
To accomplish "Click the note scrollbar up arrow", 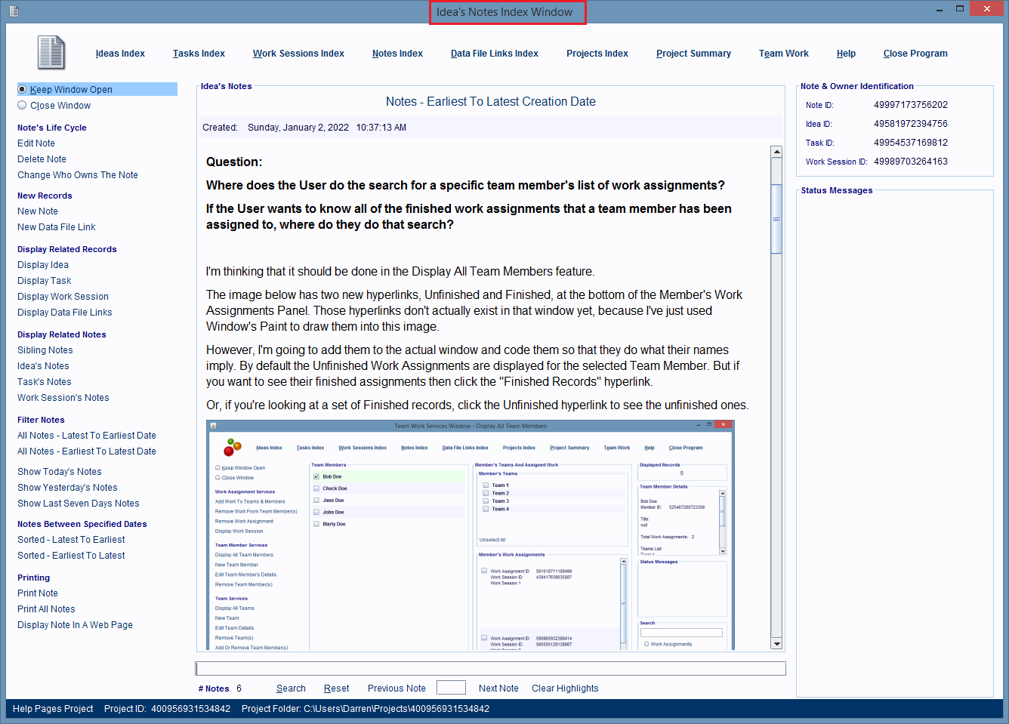I will tap(776, 152).
